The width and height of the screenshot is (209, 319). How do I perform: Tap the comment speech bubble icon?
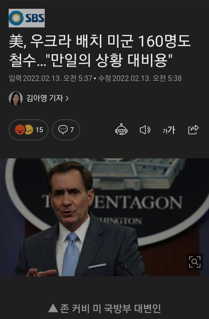[63, 130]
